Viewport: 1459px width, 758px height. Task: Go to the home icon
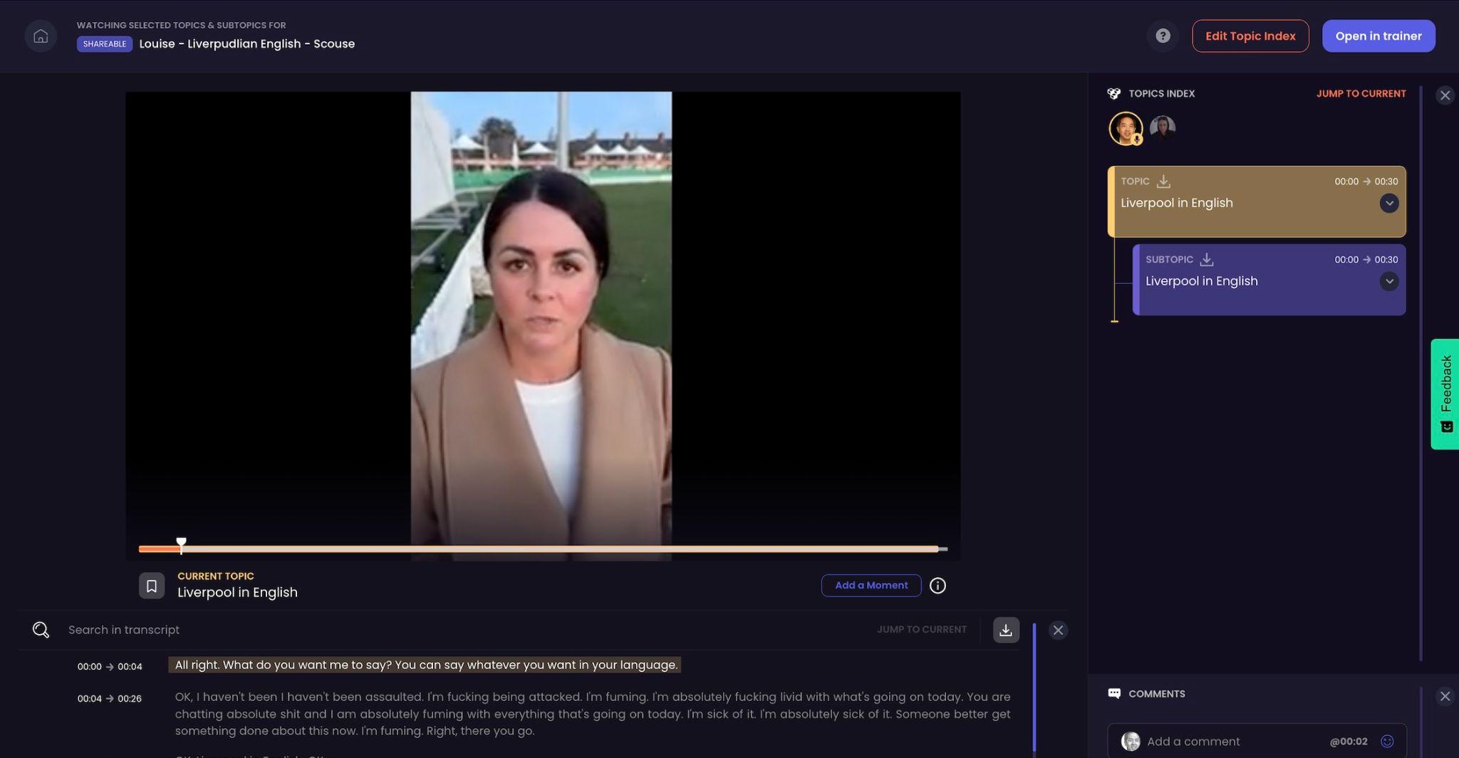click(x=41, y=36)
